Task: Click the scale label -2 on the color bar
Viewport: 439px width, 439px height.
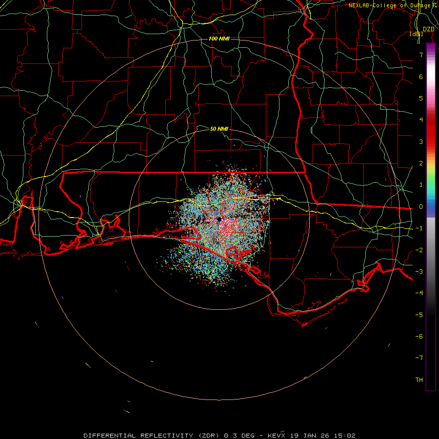Action: (x=419, y=250)
